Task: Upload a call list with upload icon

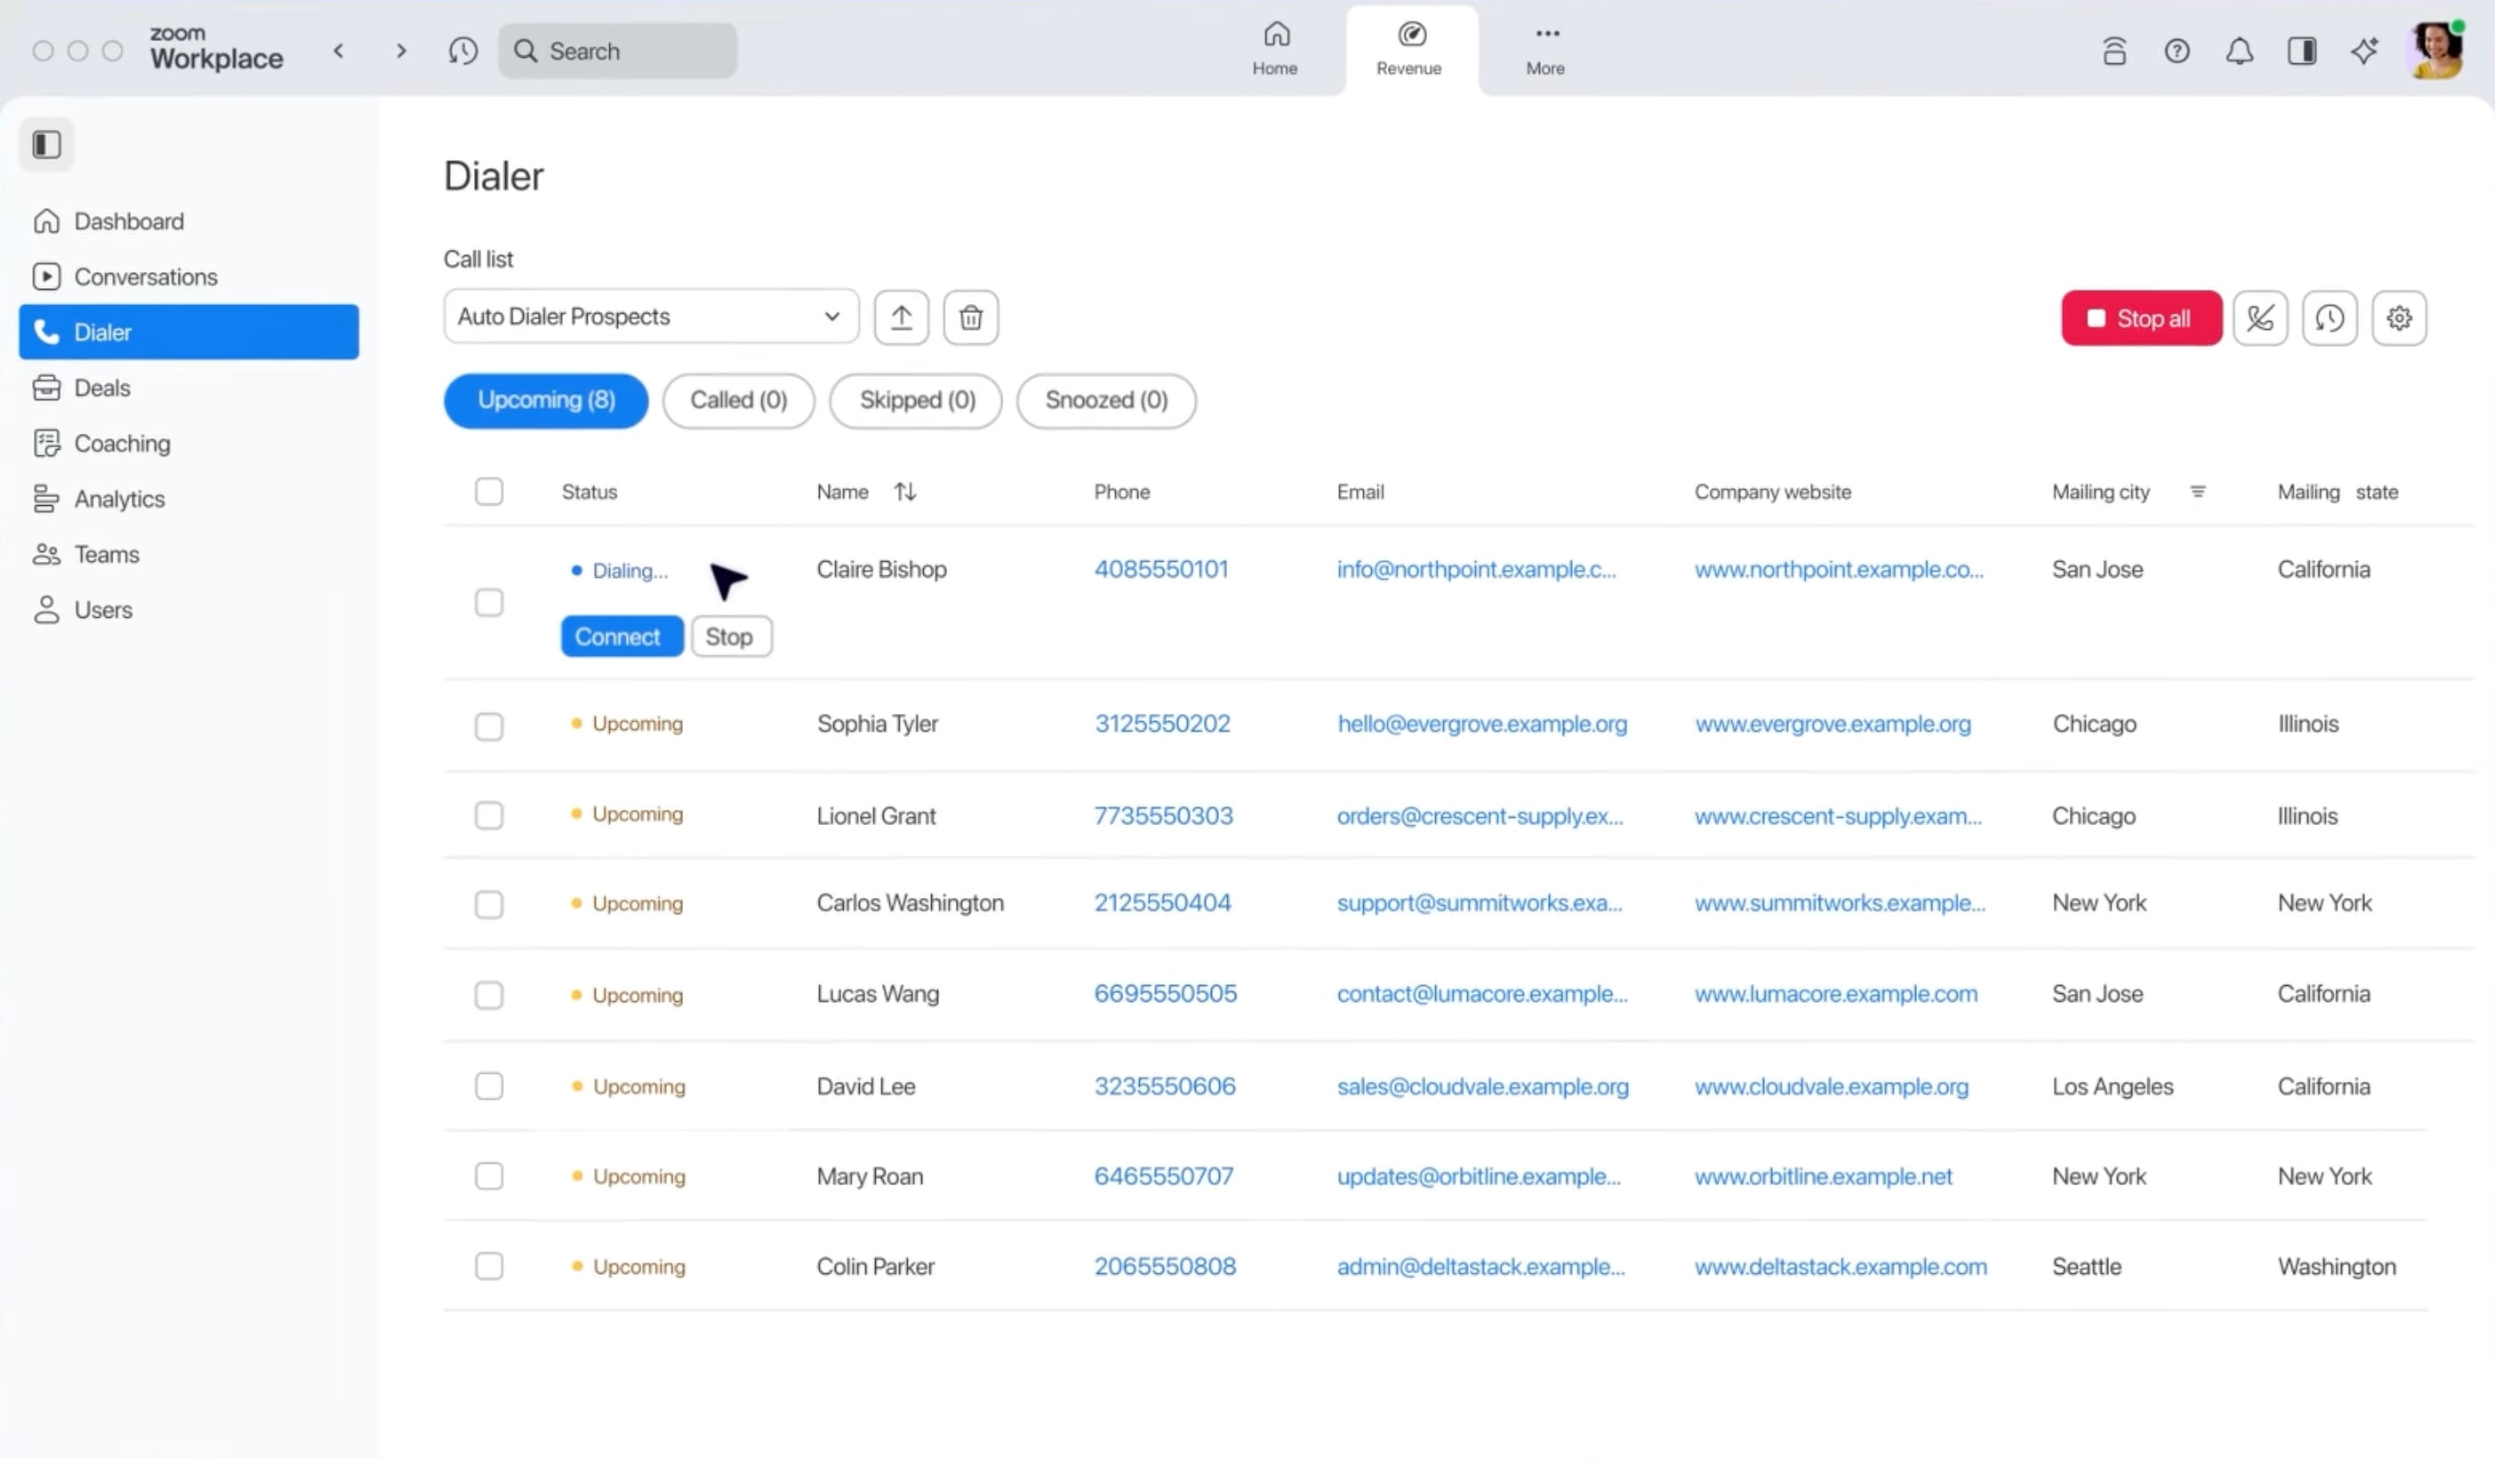Action: 901,317
